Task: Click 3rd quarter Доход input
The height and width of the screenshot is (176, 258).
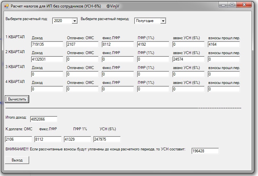Action: point(47,74)
